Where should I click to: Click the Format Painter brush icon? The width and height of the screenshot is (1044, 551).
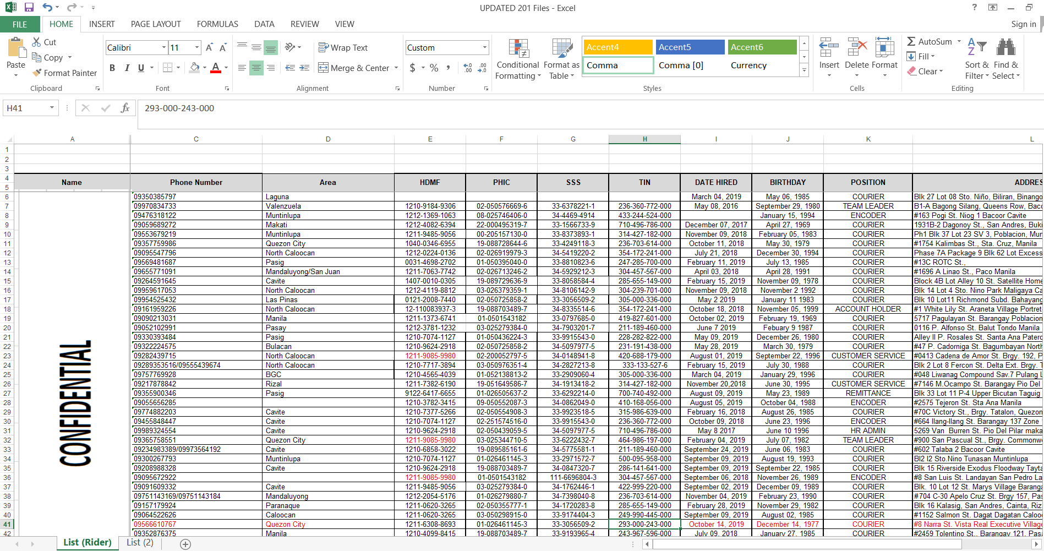point(37,73)
